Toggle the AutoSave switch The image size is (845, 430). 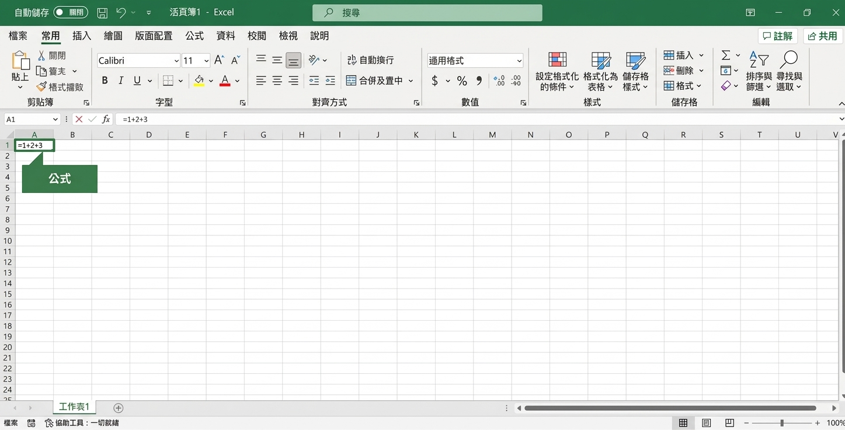(x=71, y=12)
